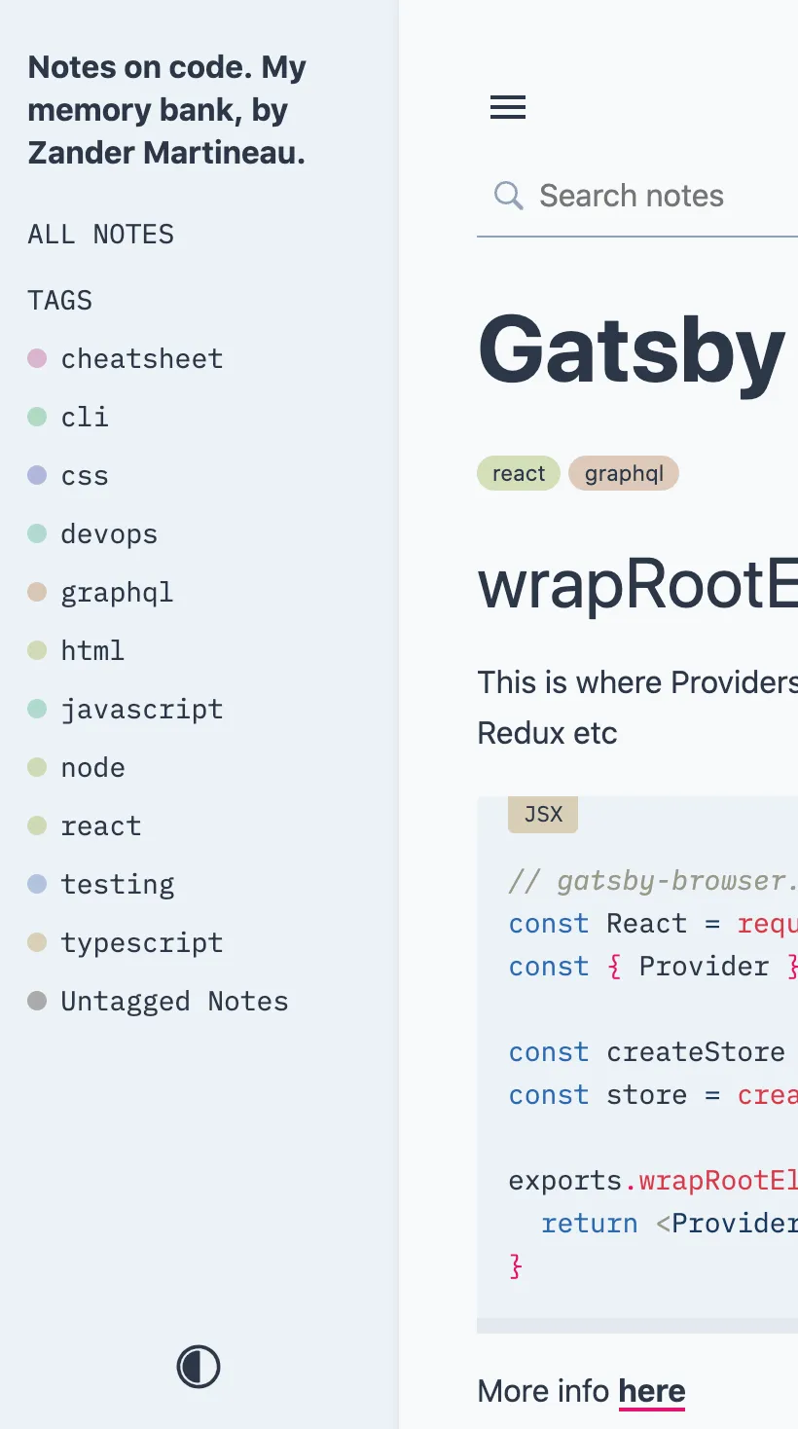Follow the 'here' link for more info

[651, 1390]
